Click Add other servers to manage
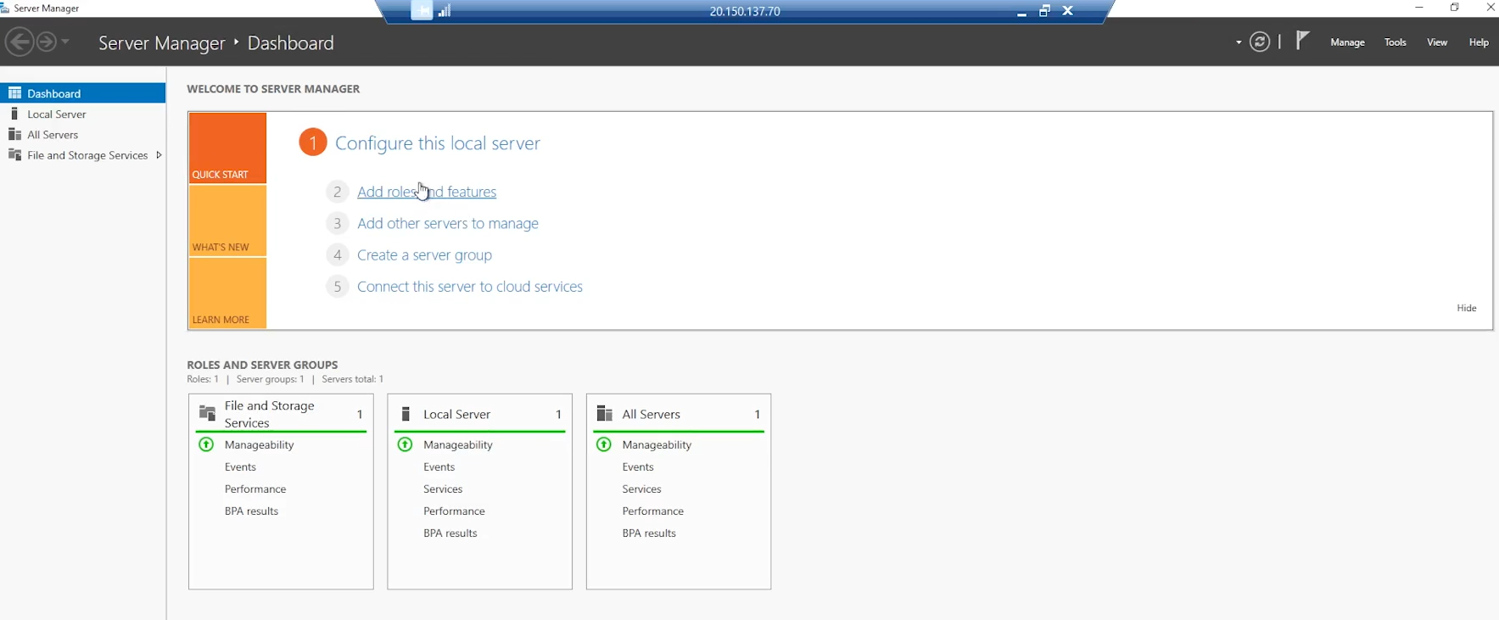Image resolution: width=1499 pixels, height=620 pixels. [x=448, y=223]
